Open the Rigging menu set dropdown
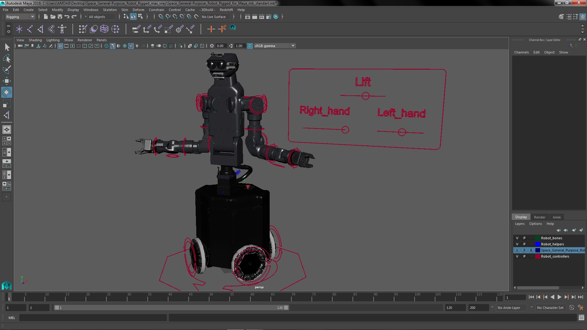587x330 pixels. (x=32, y=17)
